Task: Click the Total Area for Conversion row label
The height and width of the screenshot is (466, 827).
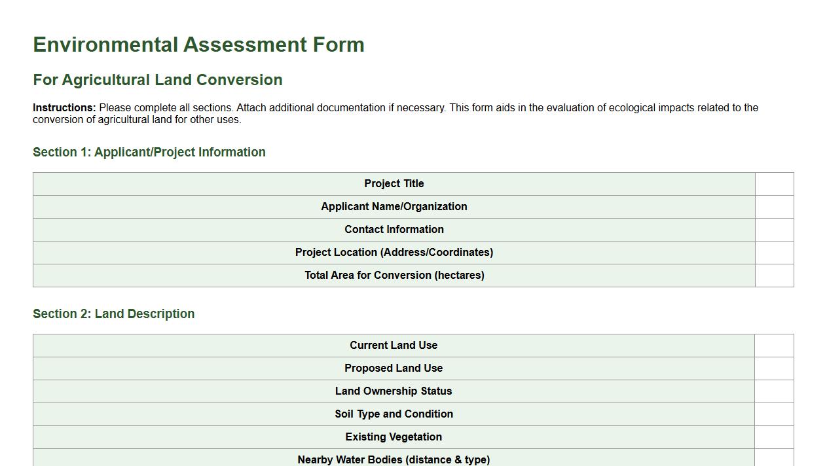Action: (x=394, y=276)
